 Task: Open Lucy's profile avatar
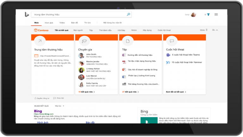[193, 15]
